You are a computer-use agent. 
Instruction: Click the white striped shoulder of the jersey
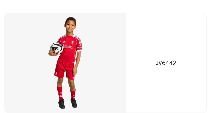(x=78, y=39)
